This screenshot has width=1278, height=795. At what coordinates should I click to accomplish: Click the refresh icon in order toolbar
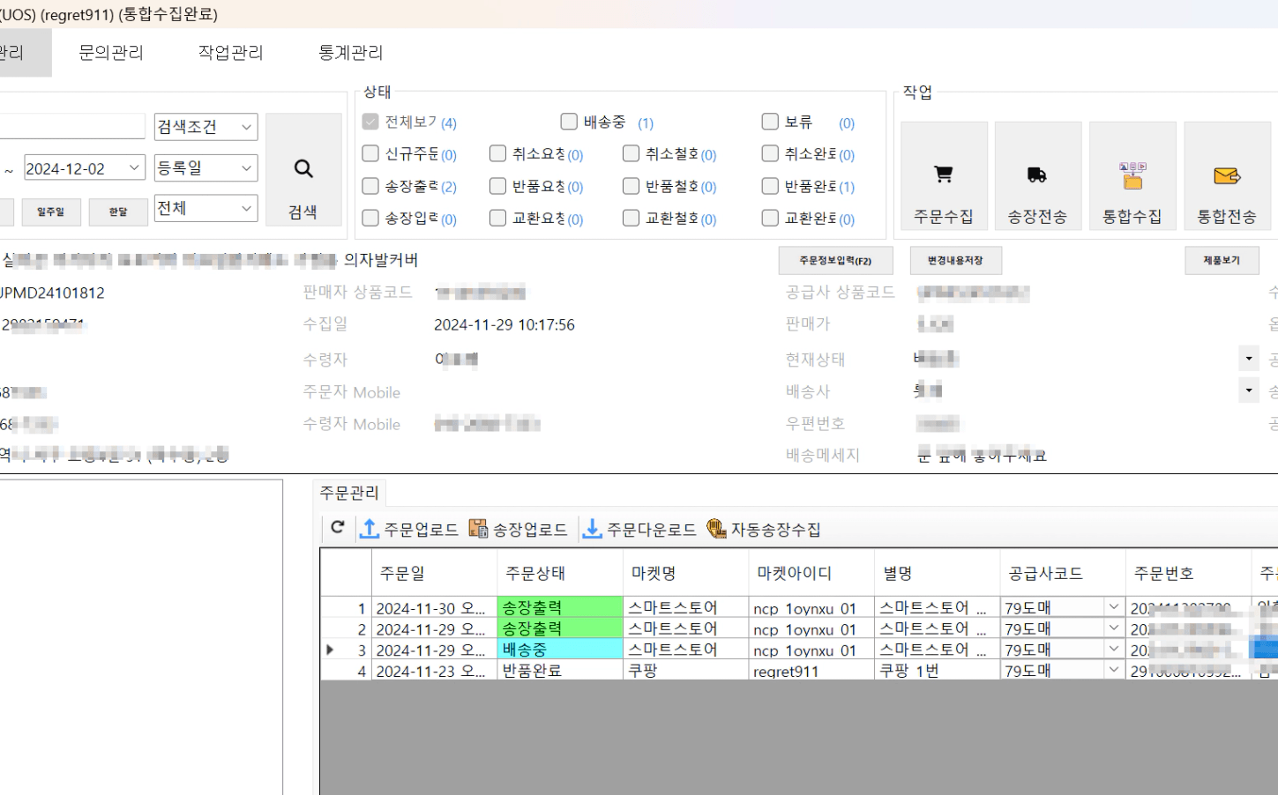pos(337,528)
